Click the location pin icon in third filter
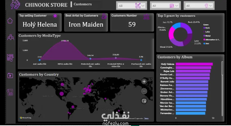The height and width of the screenshot is (126, 231). pos(206,6)
